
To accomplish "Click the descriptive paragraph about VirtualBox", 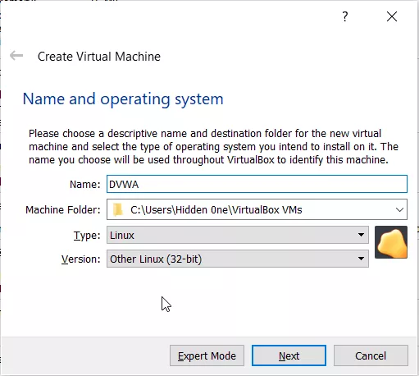I will (x=213, y=147).
